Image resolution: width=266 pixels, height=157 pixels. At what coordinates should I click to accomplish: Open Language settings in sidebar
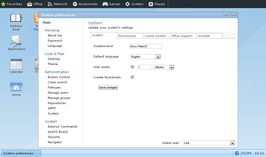coord(55,46)
